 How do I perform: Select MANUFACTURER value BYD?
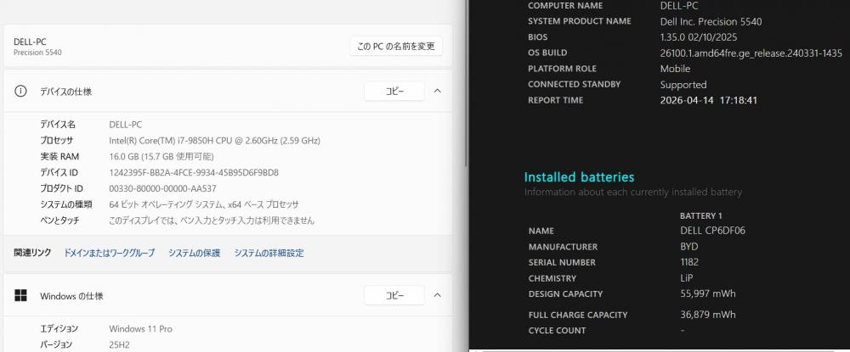tap(689, 247)
